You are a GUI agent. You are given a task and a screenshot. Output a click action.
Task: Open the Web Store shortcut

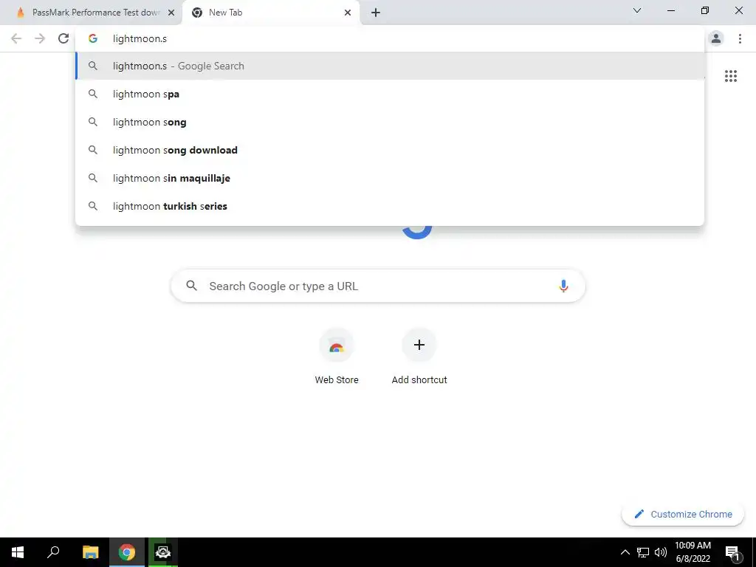coord(337,357)
